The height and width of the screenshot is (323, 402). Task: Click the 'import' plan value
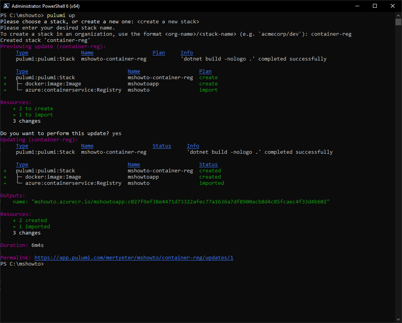tap(209, 90)
